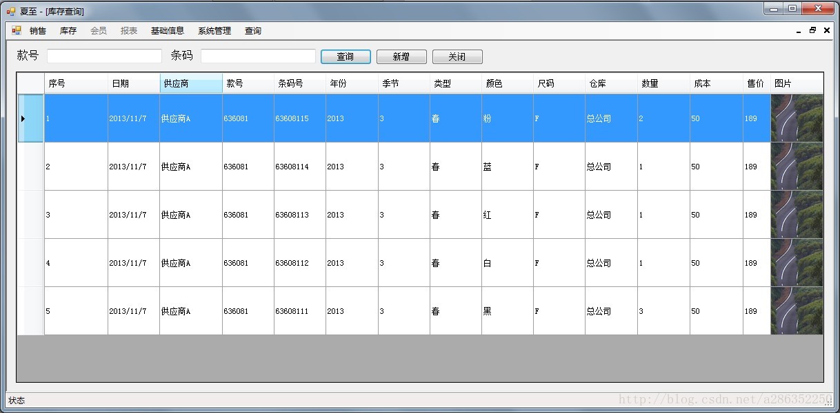
Task: Select barcode cell 63608114
Action: (300, 167)
